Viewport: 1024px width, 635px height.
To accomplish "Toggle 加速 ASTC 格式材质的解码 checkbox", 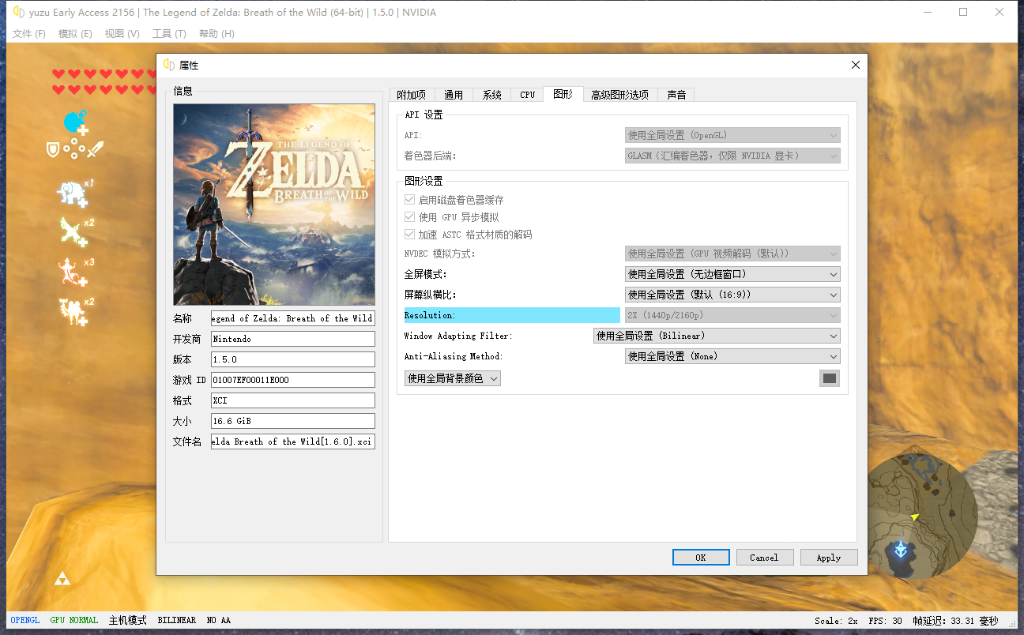I will click(x=409, y=235).
